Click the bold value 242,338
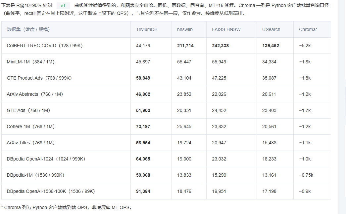Image resolution: width=346 pixels, height=214 pixels. [x=221, y=46]
